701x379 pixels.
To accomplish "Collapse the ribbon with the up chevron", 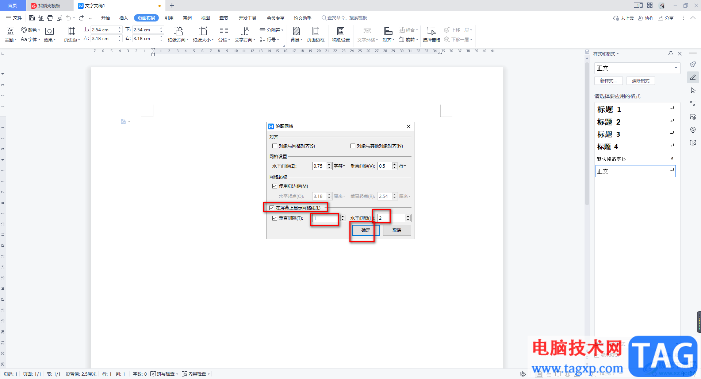I will tap(693, 18).
